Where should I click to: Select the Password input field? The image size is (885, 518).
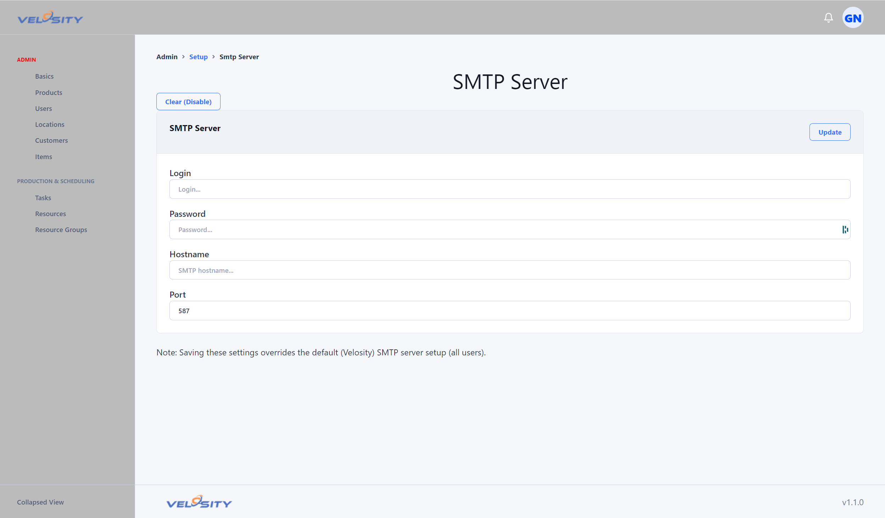510,229
